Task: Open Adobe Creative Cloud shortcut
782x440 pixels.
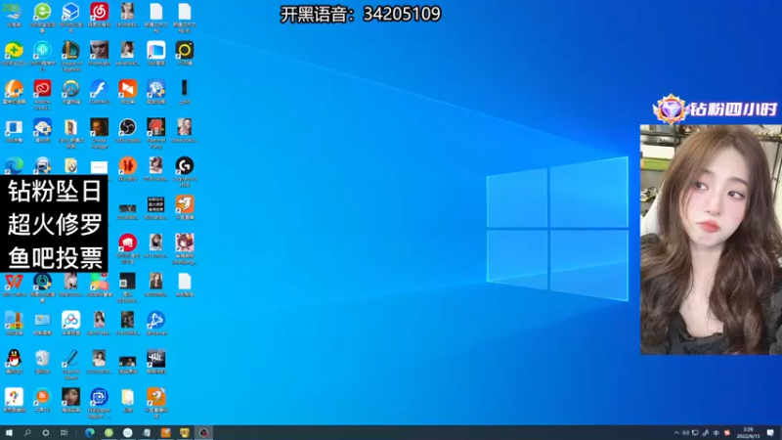Action: point(42,88)
